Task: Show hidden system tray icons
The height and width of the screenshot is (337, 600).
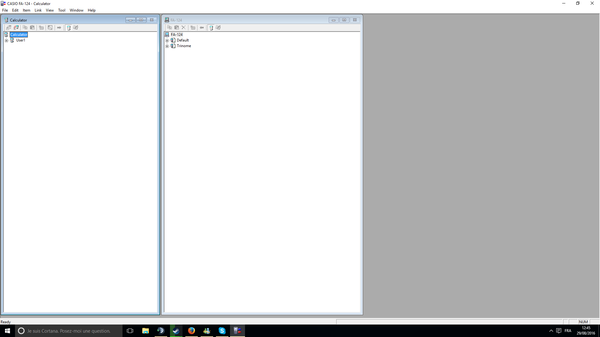Action: [x=551, y=331]
